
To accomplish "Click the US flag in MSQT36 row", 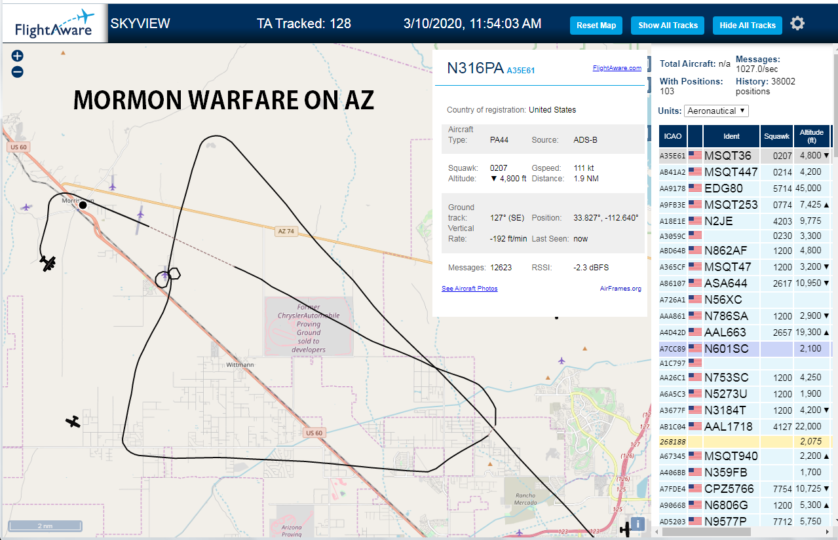I will (x=695, y=156).
